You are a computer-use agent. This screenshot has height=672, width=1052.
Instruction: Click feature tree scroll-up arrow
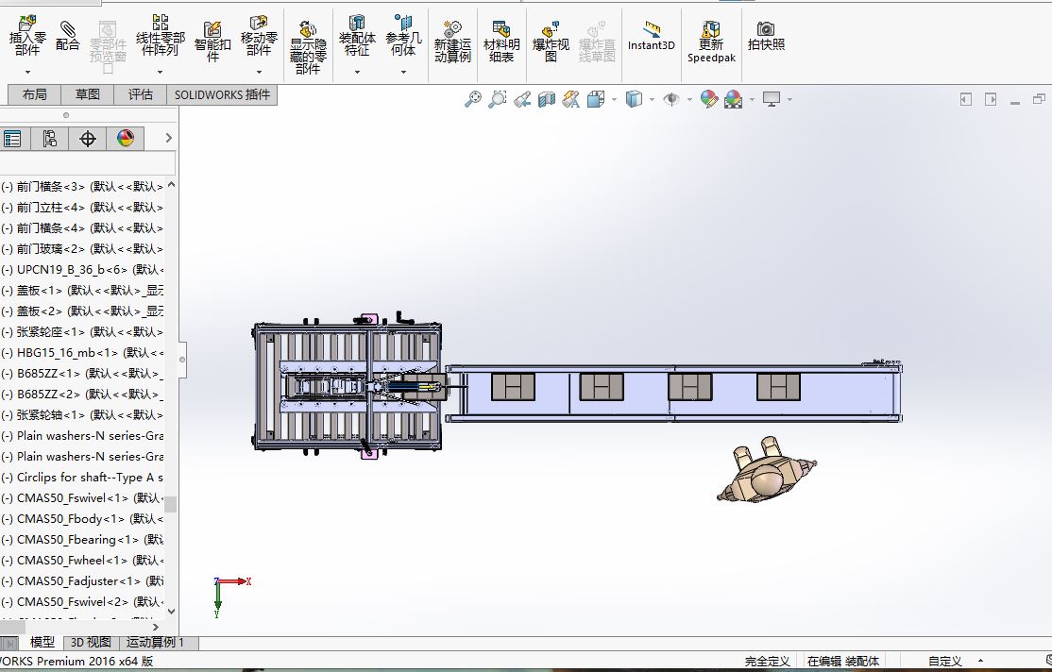tap(171, 184)
